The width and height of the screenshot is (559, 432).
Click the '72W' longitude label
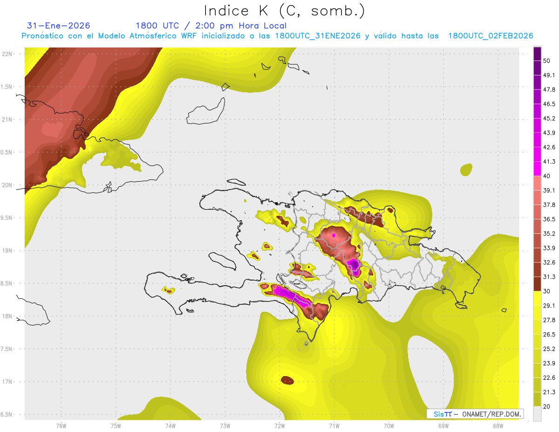[x=279, y=425]
